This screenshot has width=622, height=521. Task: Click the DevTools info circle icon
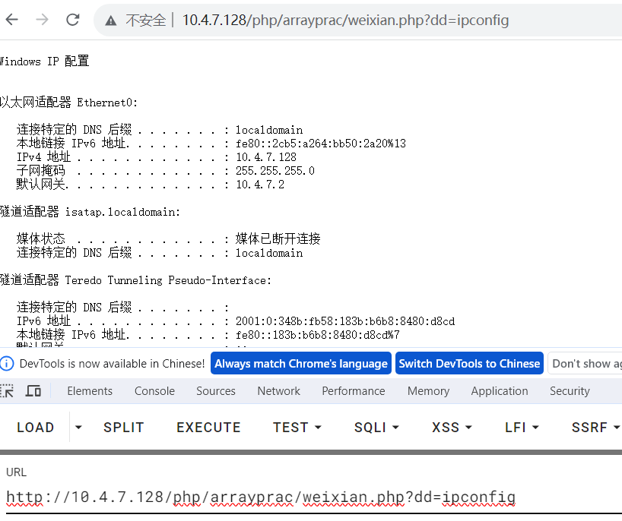(x=7, y=363)
